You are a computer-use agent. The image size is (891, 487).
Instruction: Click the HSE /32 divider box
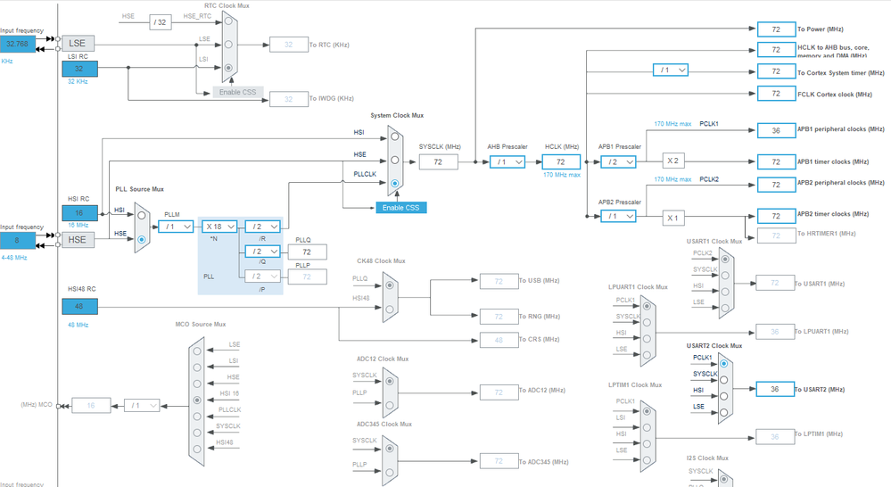coord(161,22)
